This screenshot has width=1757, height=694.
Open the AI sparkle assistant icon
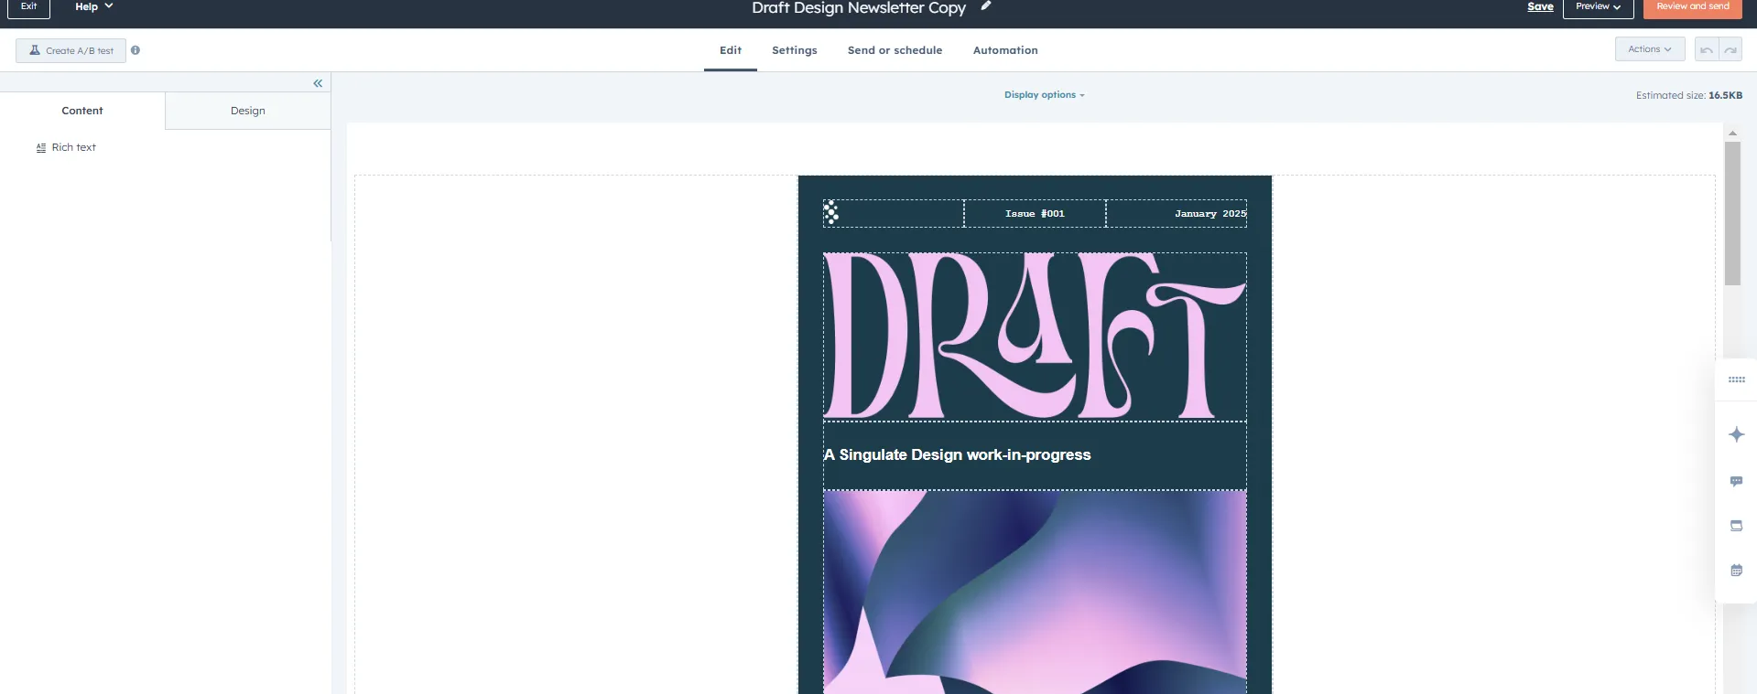[1737, 434]
